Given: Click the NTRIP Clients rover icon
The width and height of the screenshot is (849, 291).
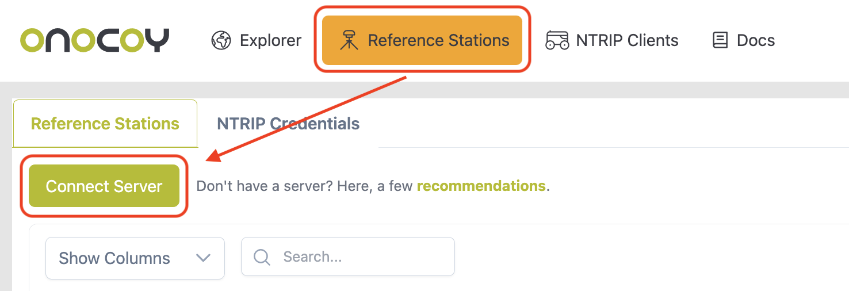Looking at the screenshot, I should [557, 40].
